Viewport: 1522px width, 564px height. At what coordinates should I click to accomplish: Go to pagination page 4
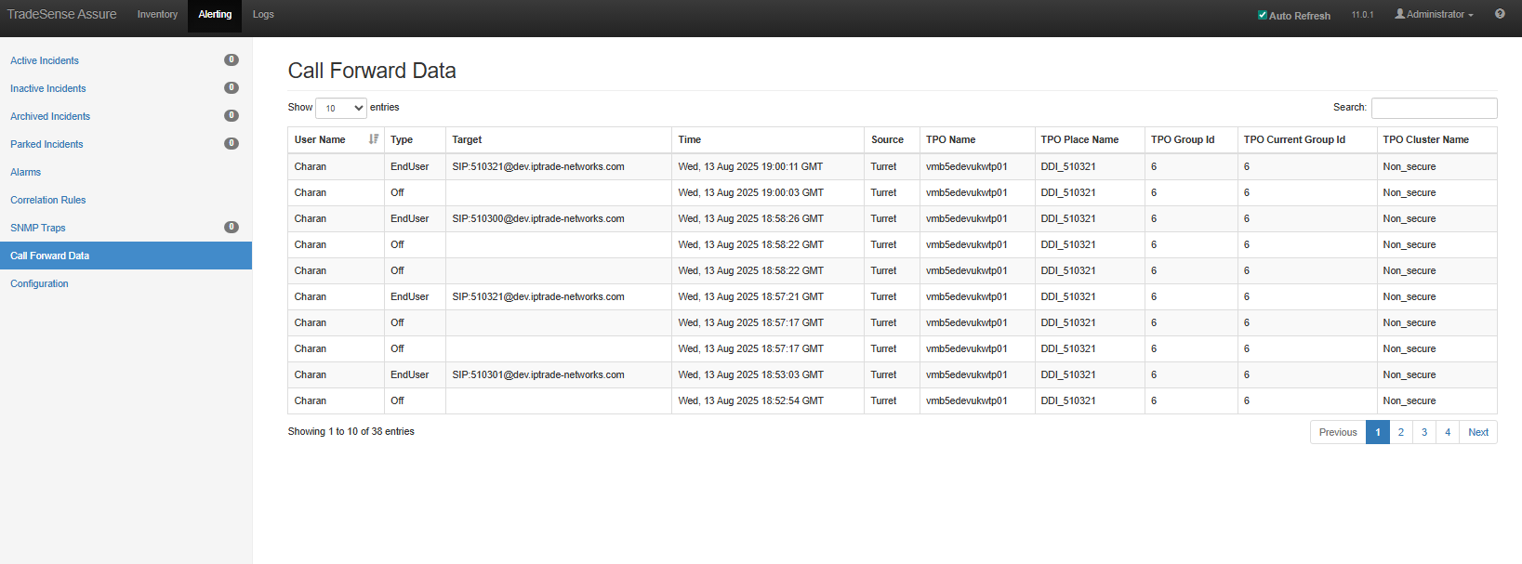(1448, 432)
